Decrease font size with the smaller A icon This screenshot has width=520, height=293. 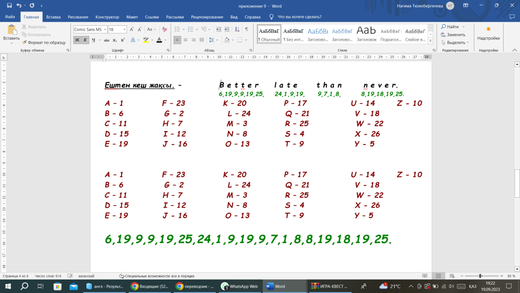coord(139,29)
